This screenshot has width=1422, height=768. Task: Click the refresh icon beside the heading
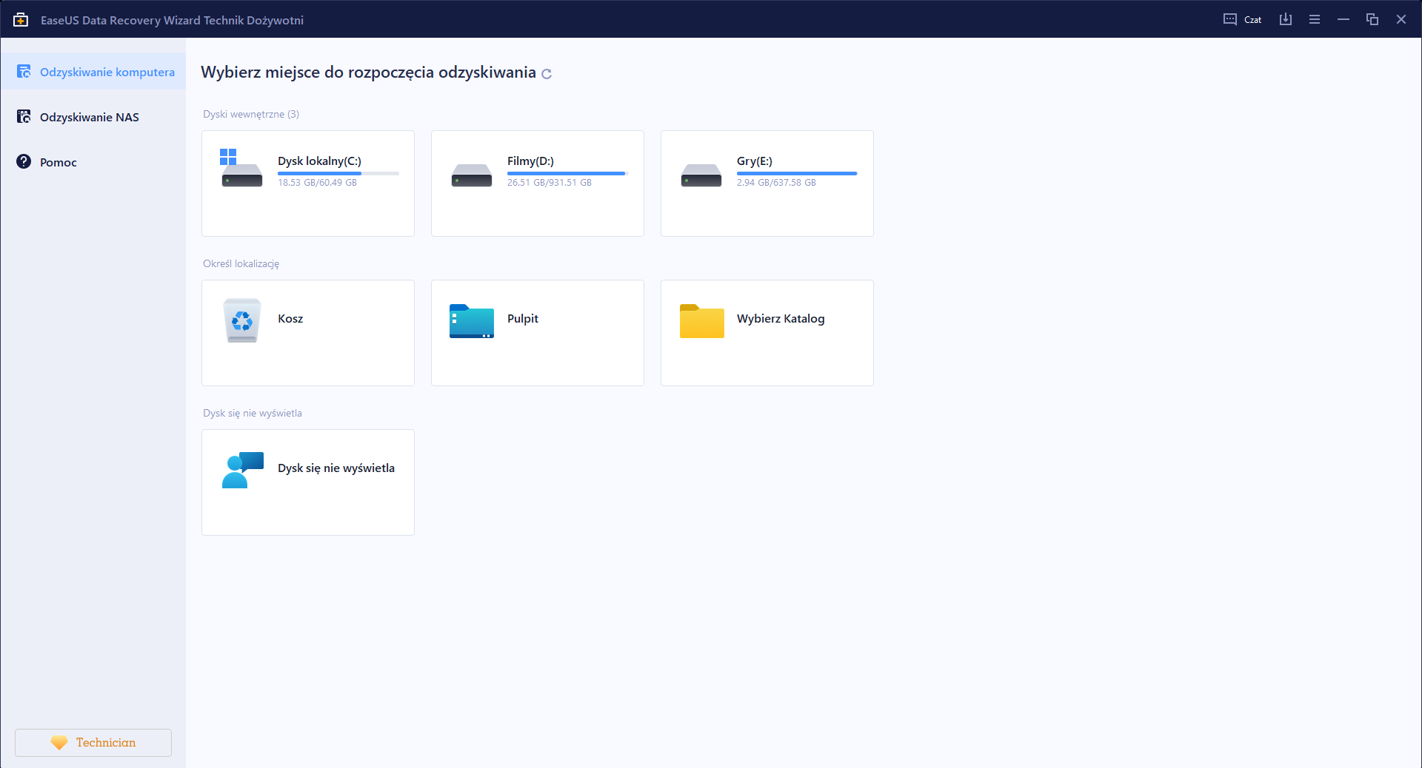click(x=547, y=74)
